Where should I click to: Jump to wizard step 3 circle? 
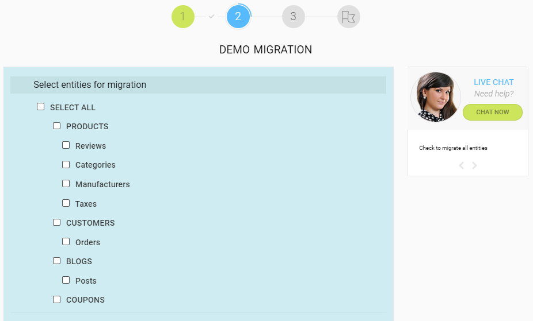(294, 17)
